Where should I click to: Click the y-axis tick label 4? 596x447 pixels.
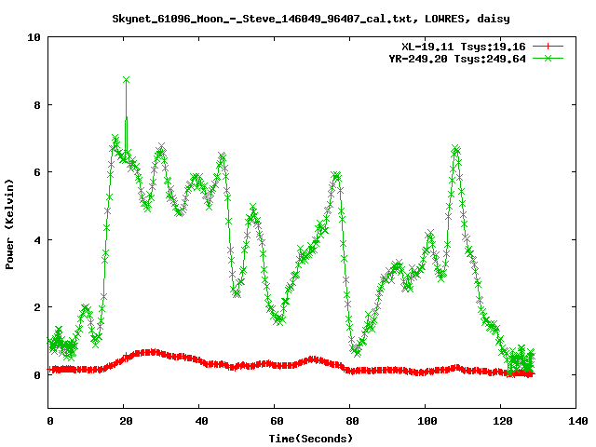[37, 240]
